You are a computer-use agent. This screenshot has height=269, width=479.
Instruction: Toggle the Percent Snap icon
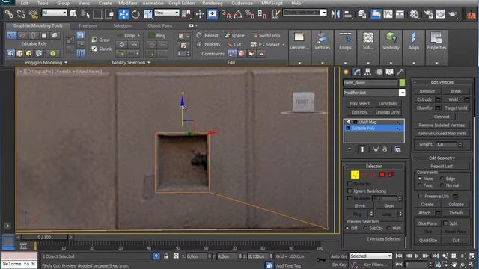tap(250, 14)
